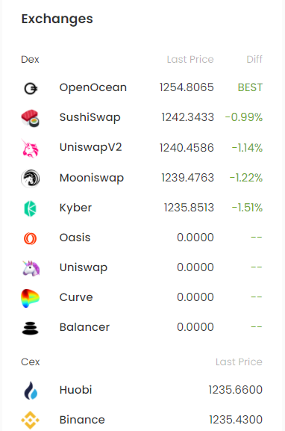Click the Curve rainbow logo icon
This screenshot has width=285, height=431.
pos(30,298)
